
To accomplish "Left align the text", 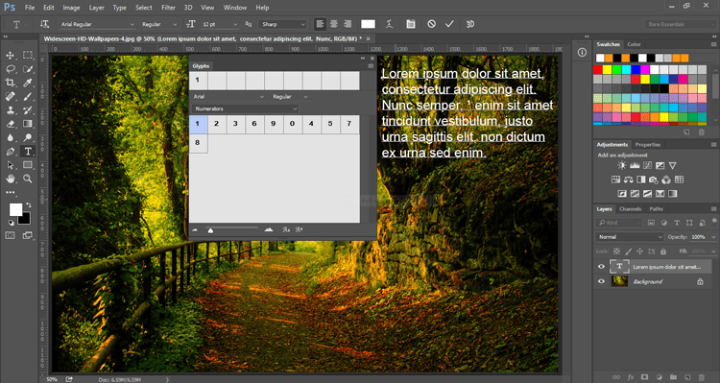I will [x=320, y=24].
